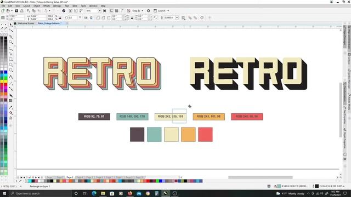Open the cursor coordinates dropdown in status bar
The width and height of the screenshot is (351, 197).
[x=21, y=186]
